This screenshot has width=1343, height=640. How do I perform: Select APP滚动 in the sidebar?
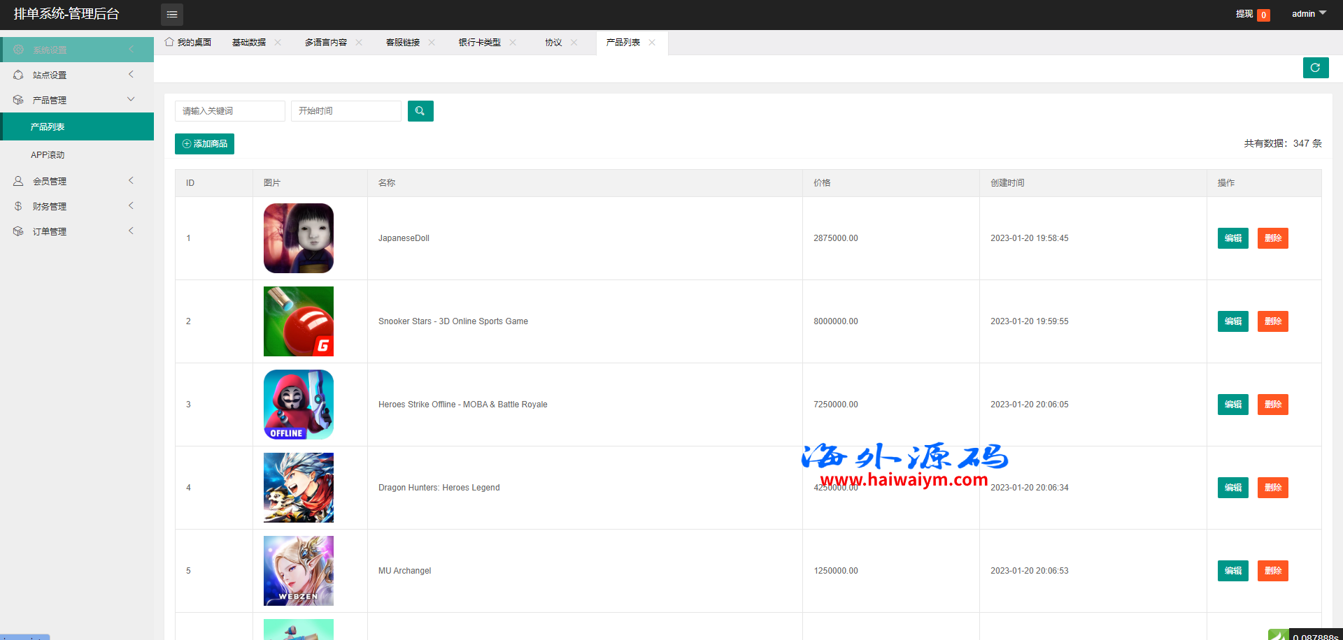48,155
